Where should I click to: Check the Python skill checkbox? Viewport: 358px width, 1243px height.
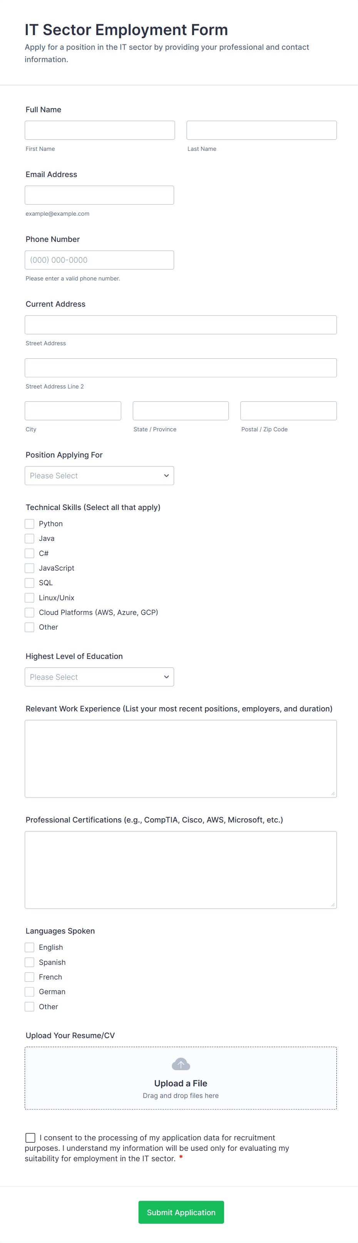click(x=29, y=524)
